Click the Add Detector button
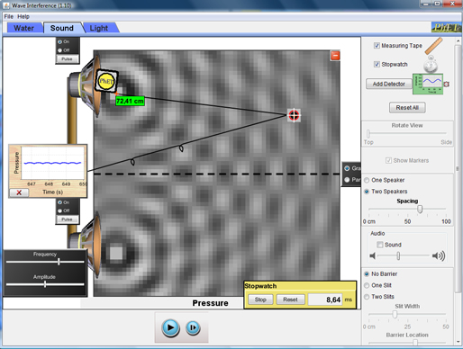Image resolution: width=463 pixels, height=349 pixels. (389, 84)
